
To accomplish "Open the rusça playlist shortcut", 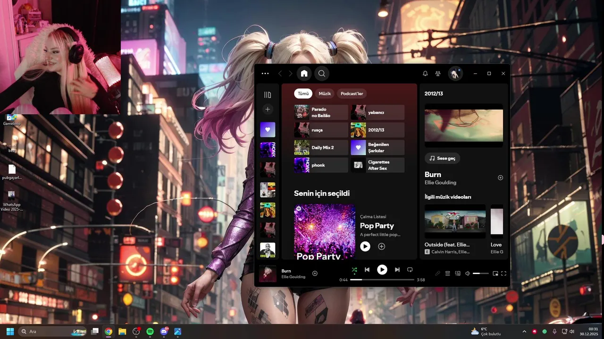I will coord(321,130).
